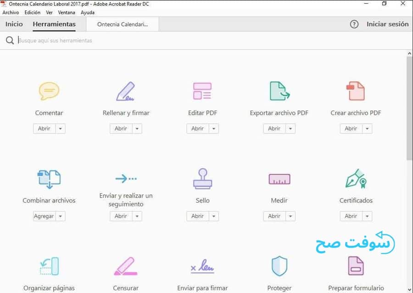Screen dimensions: 413x293
Task: Select the Proteger shield icon
Action: click(279, 266)
